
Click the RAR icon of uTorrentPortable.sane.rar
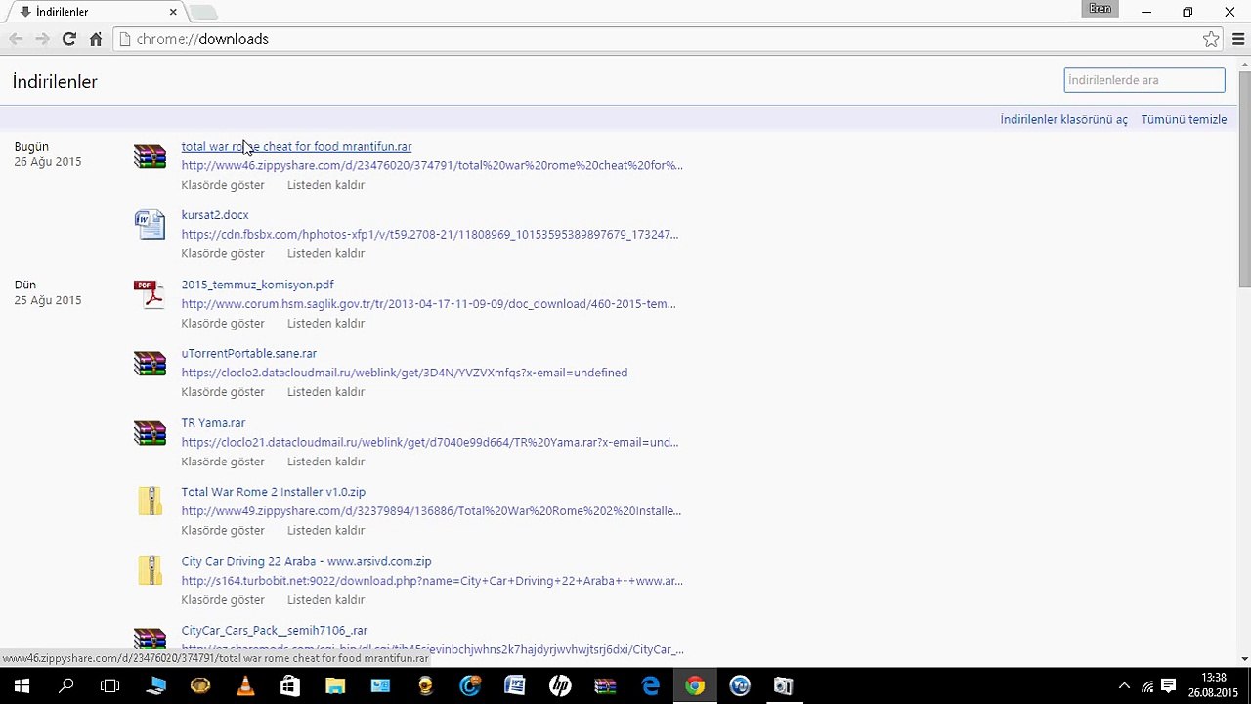pos(150,363)
